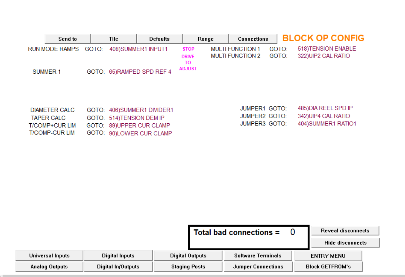The width and height of the screenshot is (405, 277).
Task: Open Block GETFROM's page
Action: point(328,267)
